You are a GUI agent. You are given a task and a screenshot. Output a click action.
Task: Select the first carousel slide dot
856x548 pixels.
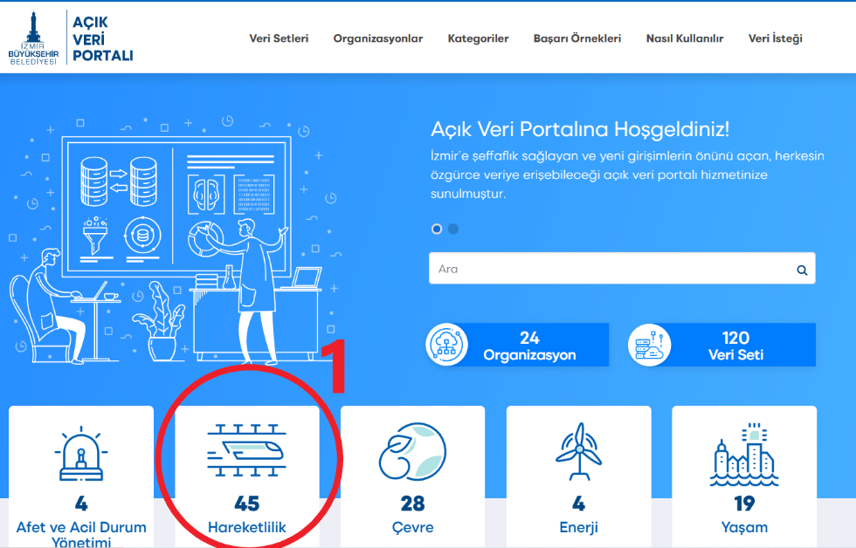[x=437, y=229]
